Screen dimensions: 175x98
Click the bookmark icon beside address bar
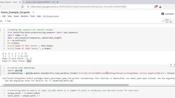[22, 7]
